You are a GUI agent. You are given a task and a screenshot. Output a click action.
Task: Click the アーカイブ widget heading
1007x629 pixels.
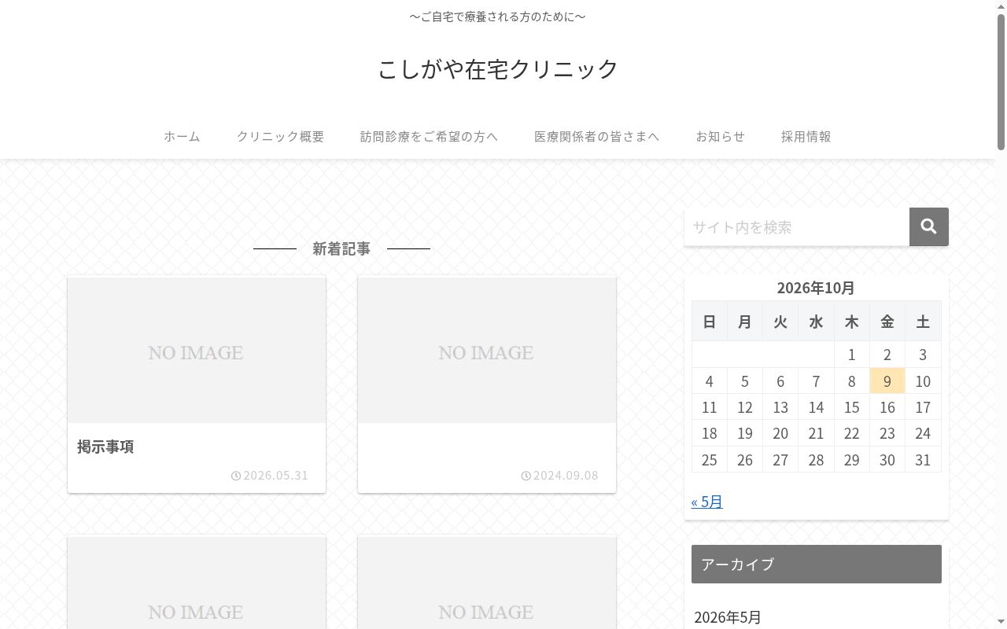point(817,564)
